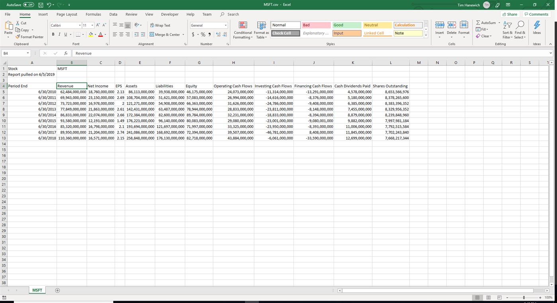
Task: Toggle underline formatting
Action: point(66,35)
